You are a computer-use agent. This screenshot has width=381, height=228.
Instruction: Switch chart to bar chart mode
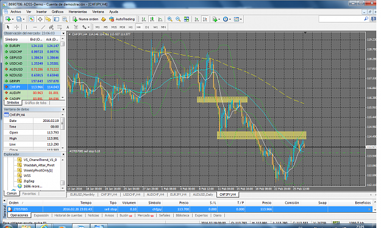point(144,19)
